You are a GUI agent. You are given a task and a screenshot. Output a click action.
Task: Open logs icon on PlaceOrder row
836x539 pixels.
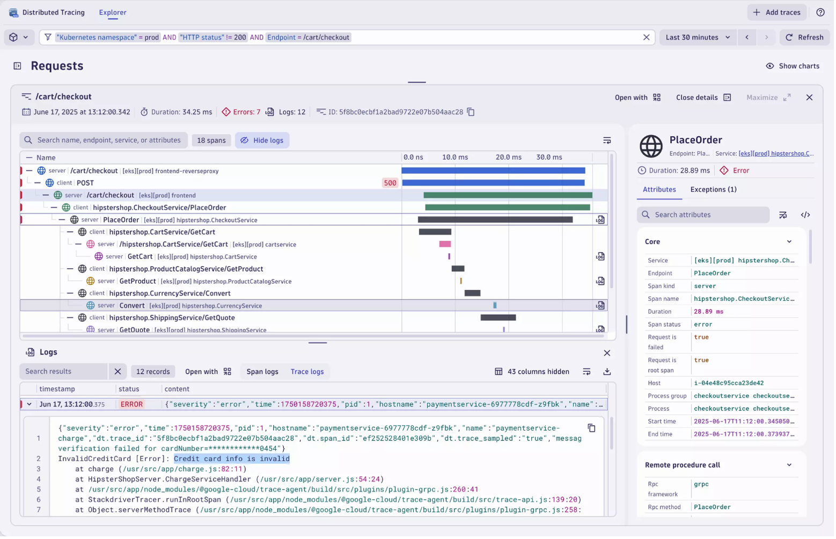(602, 220)
